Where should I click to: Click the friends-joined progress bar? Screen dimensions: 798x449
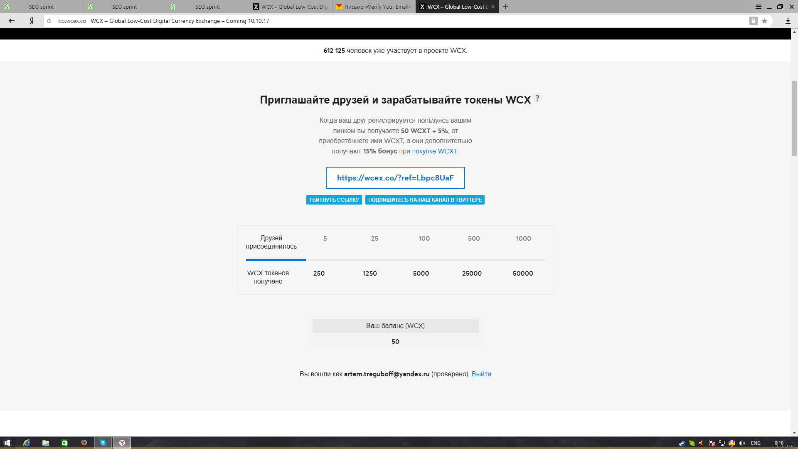395,260
